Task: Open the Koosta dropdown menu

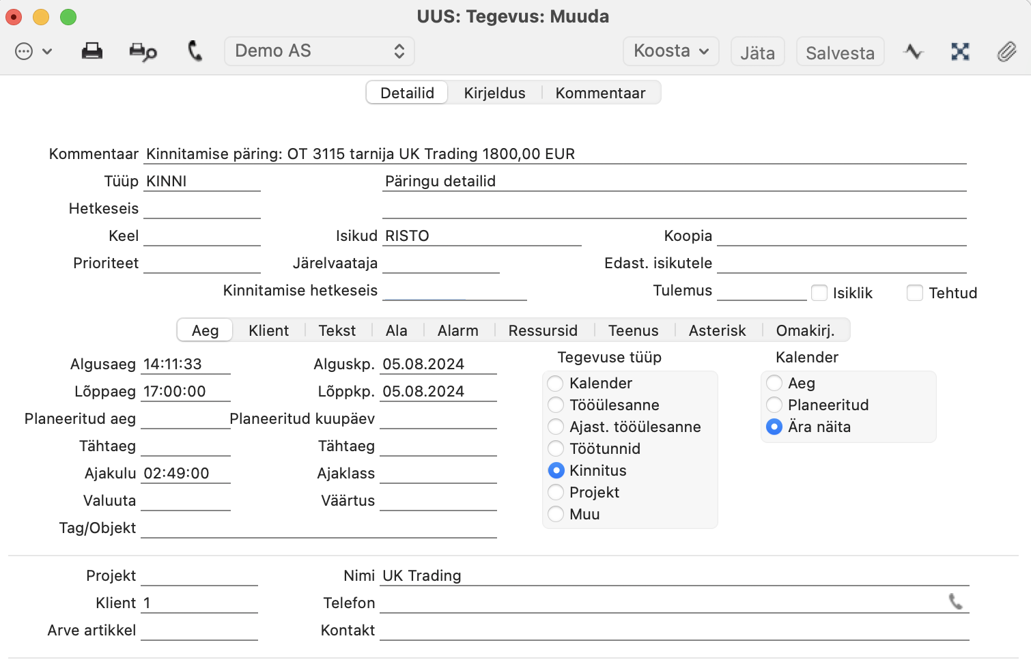Action: click(x=671, y=51)
